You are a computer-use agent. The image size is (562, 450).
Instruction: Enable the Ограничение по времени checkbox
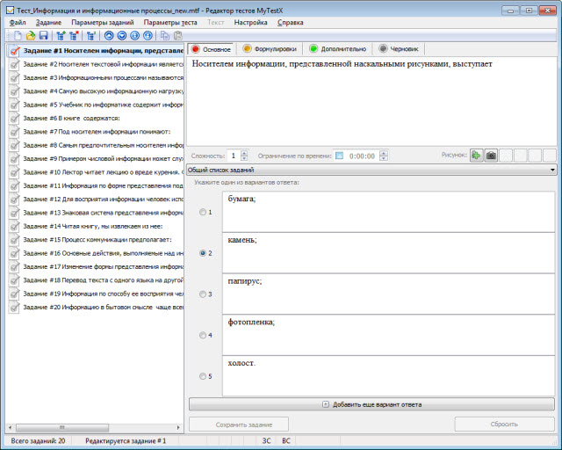point(339,156)
